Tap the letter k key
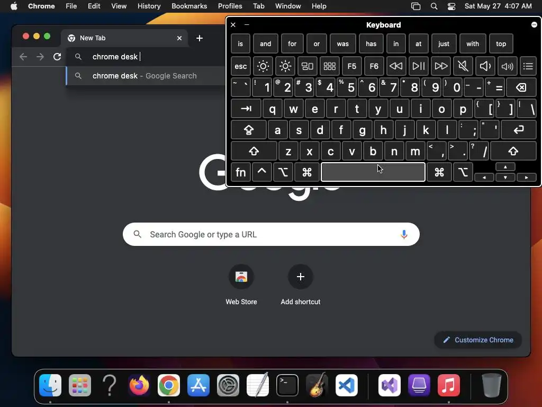The height and width of the screenshot is (407, 542). point(426,130)
